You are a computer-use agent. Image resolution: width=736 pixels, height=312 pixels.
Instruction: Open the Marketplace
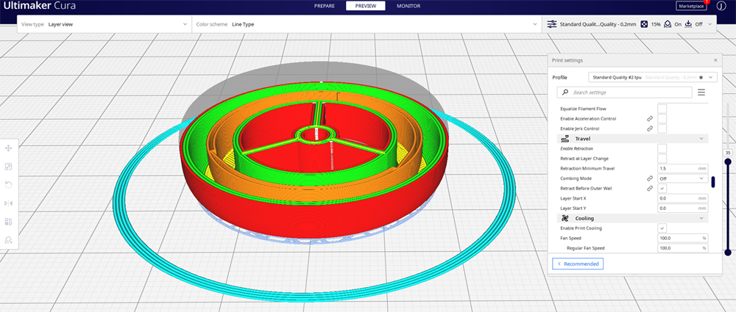[691, 6]
